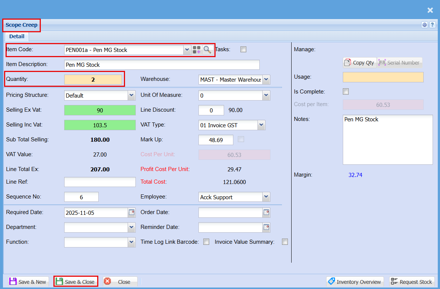Image resolution: width=440 pixels, height=289 pixels.
Task: Open the Required Date calendar picker
Action: click(x=132, y=212)
